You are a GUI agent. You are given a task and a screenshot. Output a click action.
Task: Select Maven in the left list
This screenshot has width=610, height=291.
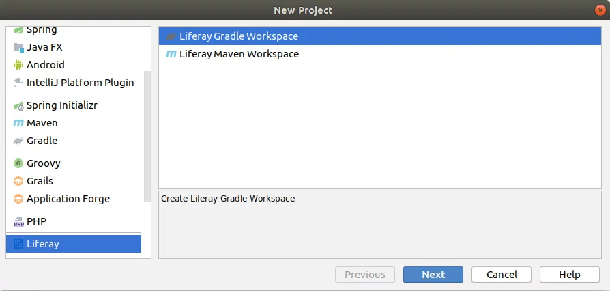point(74,123)
